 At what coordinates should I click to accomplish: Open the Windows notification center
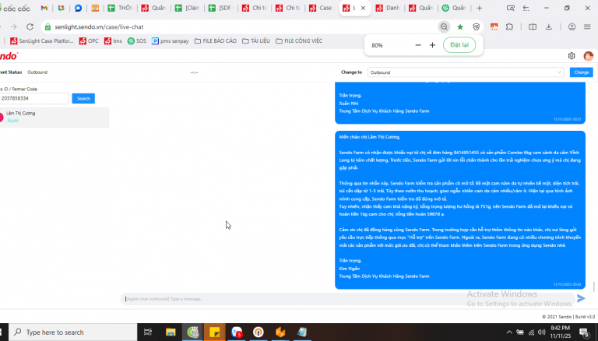coord(584,332)
